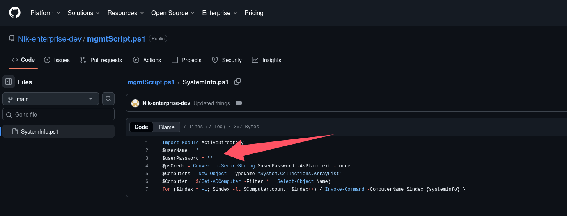Select the Code view toggle
567x216 pixels.
tap(141, 127)
